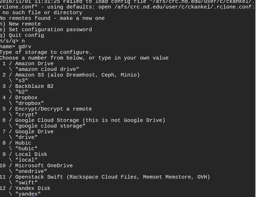The image size is (256, 197).
Task: Click the "n) New remote" menu line
Action: point(20,24)
